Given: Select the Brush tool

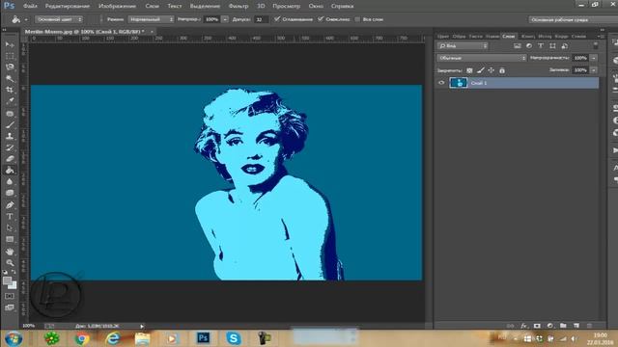Looking at the screenshot, I should click(10, 125).
